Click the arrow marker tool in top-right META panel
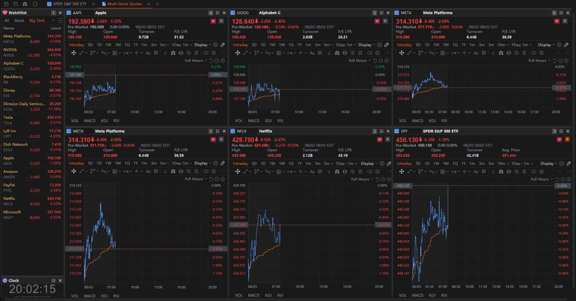This screenshot has height=301, width=576. point(465,53)
